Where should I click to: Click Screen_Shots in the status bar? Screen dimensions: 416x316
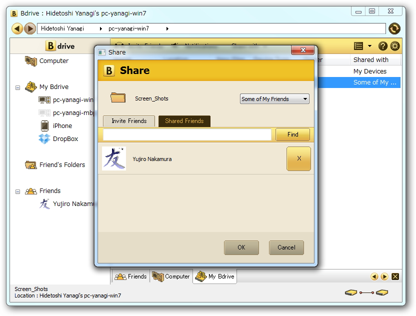coord(31,289)
